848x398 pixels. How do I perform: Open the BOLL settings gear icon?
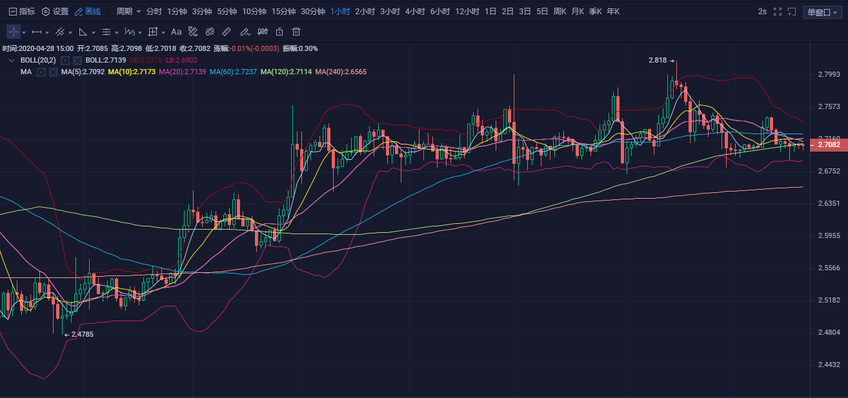[65, 60]
